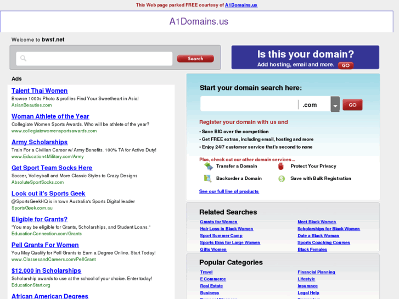
Task: Click the Protect Your Privacy hand icon
Action: [x=280, y=166]
